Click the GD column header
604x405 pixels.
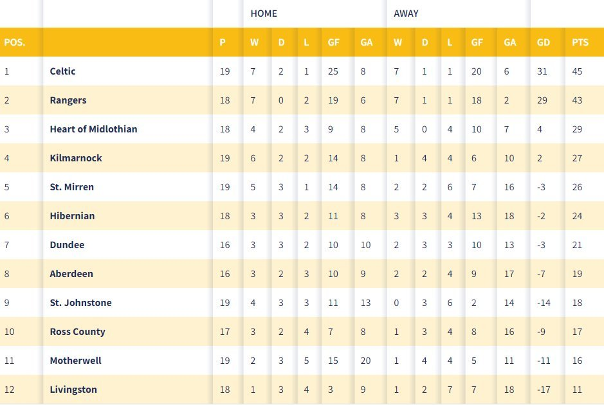(x=543, y=42)
